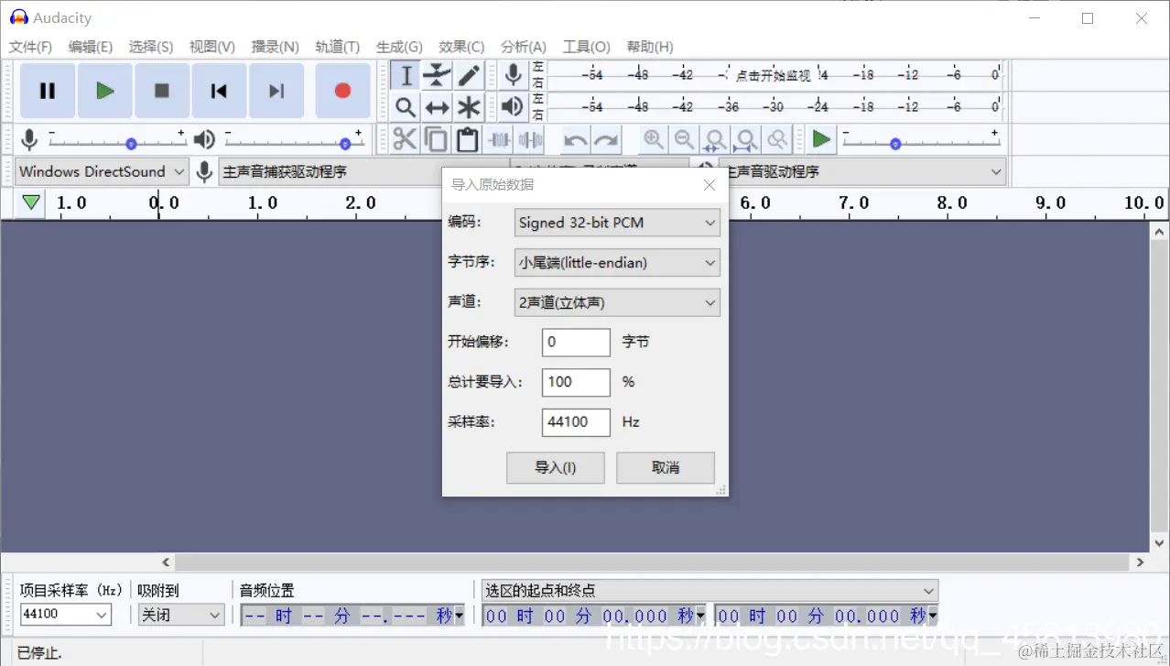Skip to end of project
Viewport: 1170px width, 666px height.
click(x=276, y=91)
